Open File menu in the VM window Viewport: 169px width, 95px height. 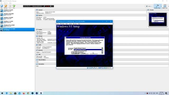tap(58, 24)
